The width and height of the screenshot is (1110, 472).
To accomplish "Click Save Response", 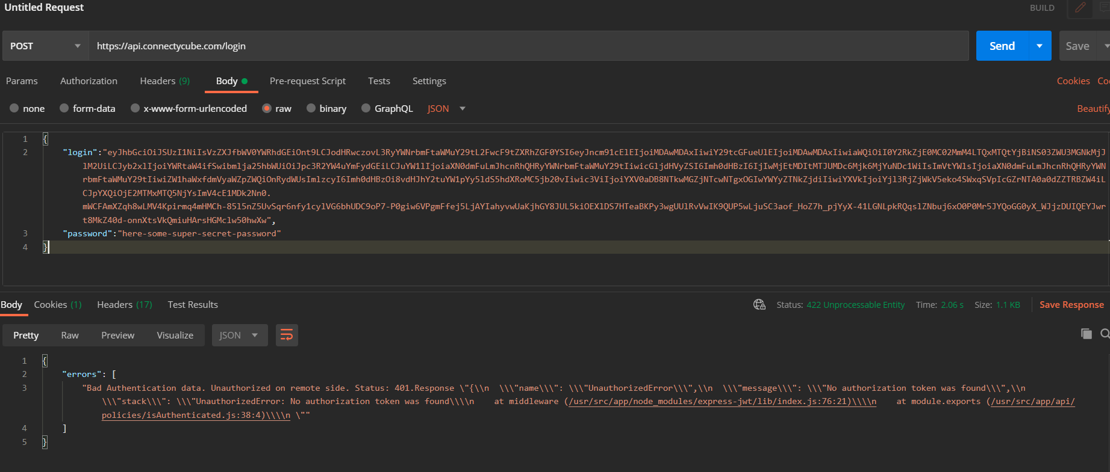I will coord(1071,304).
